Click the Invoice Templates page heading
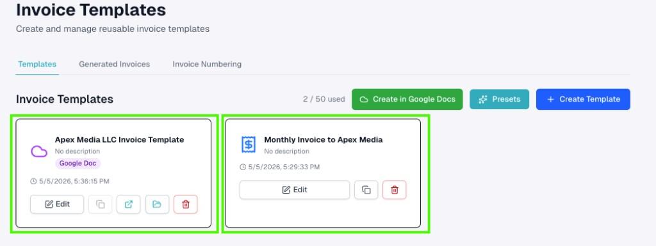 91,10
